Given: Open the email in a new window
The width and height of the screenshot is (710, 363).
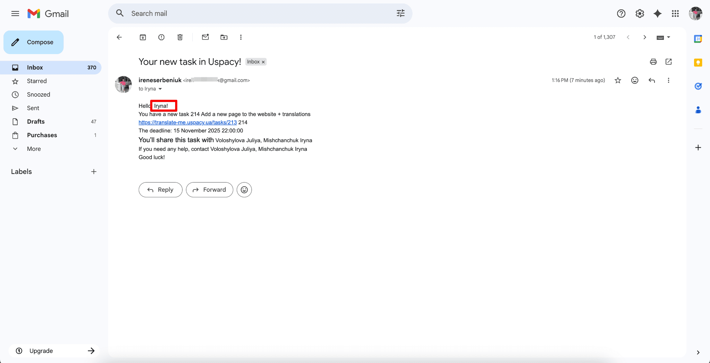Looking at the screenshot, I should coord(669,62).
